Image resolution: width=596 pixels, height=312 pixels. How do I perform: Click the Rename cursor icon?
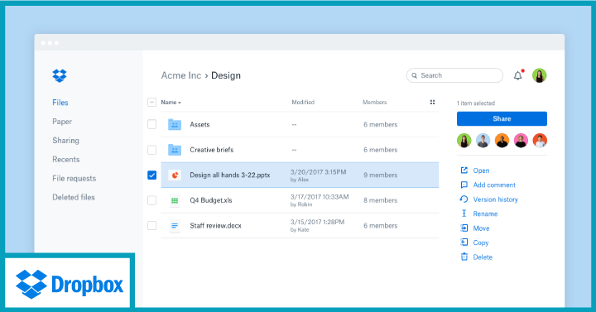click(x=464, y=214)
